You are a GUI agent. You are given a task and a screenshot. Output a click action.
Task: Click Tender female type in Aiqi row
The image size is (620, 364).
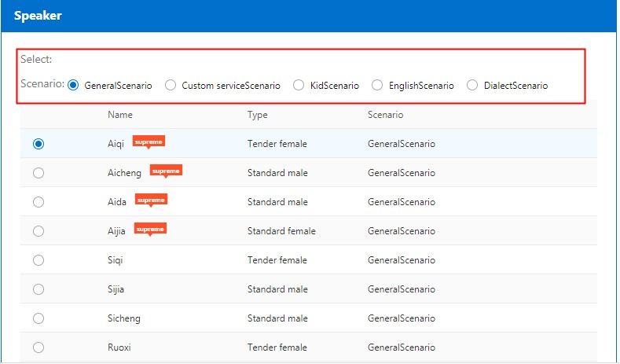click(277, 144)
